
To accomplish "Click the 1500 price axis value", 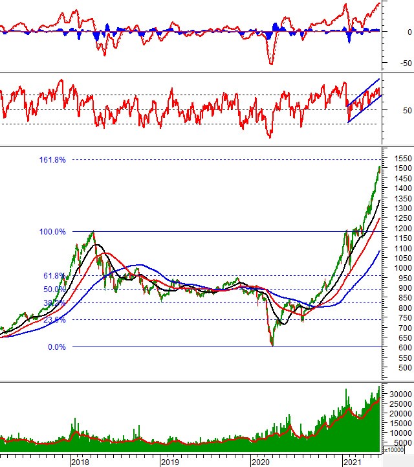I will pos(403,168).
